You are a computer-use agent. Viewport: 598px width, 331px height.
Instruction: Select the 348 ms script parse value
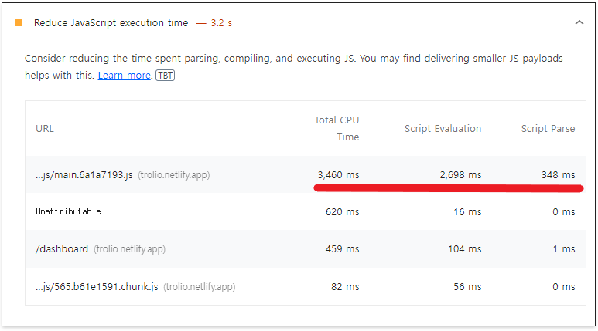(x=558, y=175)
